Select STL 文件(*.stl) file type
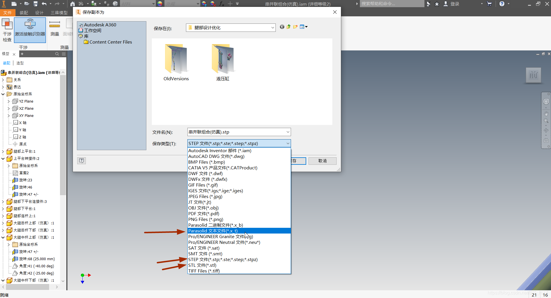Viewport: 551px width, 298px height. click(239, 265)
